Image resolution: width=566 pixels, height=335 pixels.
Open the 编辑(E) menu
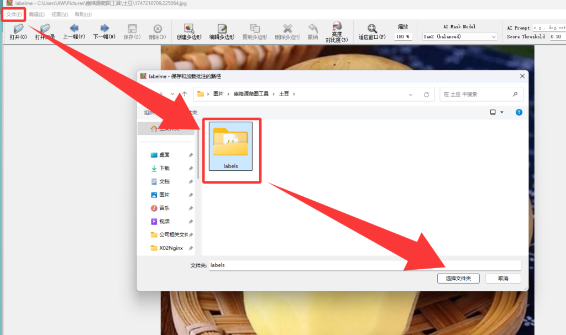pos(36,14)
